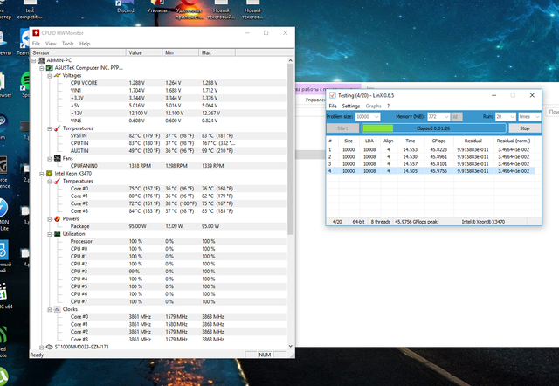Click the All memory button in LinX

point(456,116)
